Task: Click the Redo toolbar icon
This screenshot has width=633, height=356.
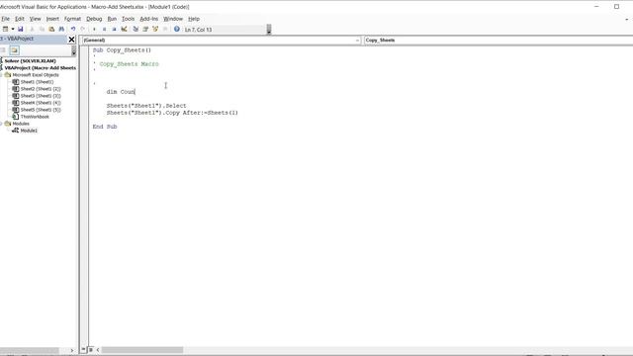Action: (x=83, y=29)
